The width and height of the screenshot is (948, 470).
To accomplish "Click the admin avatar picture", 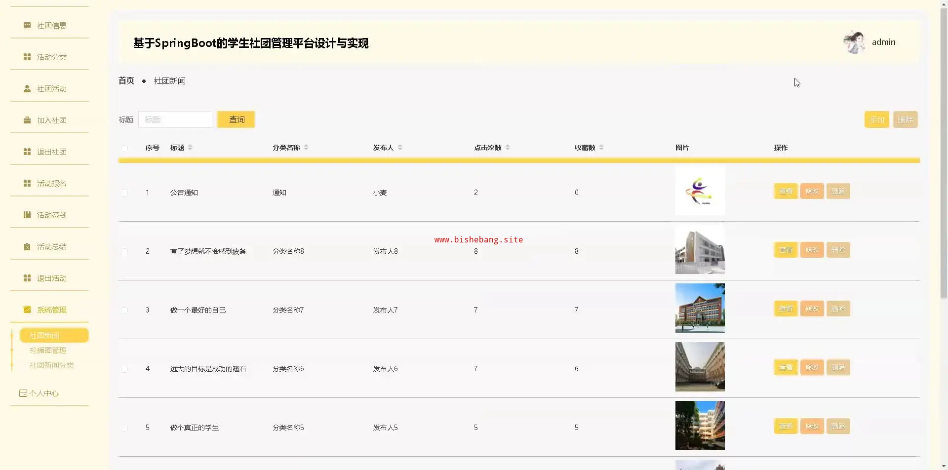I will point(854,42).
